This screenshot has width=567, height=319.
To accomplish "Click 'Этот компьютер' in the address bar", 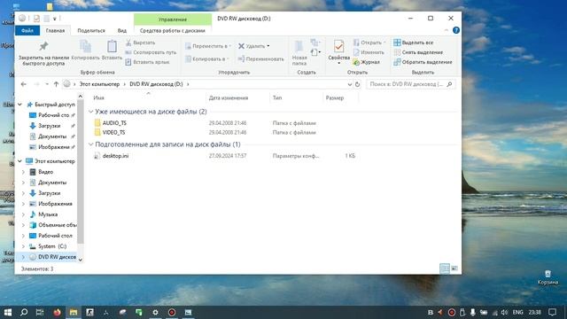I will [x=99, y=84].
